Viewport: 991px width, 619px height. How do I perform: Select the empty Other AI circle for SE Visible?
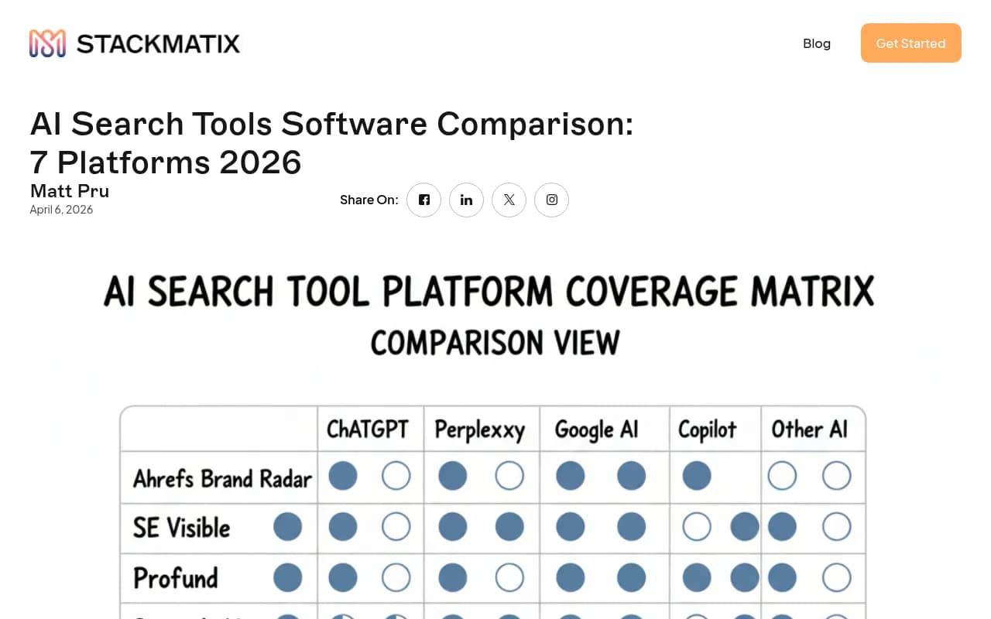pyautogui.click(x=836, y=527)
